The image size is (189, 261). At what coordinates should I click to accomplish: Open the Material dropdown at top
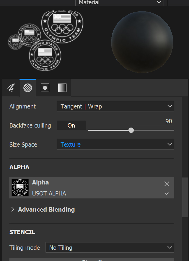[x=119, y=2]
